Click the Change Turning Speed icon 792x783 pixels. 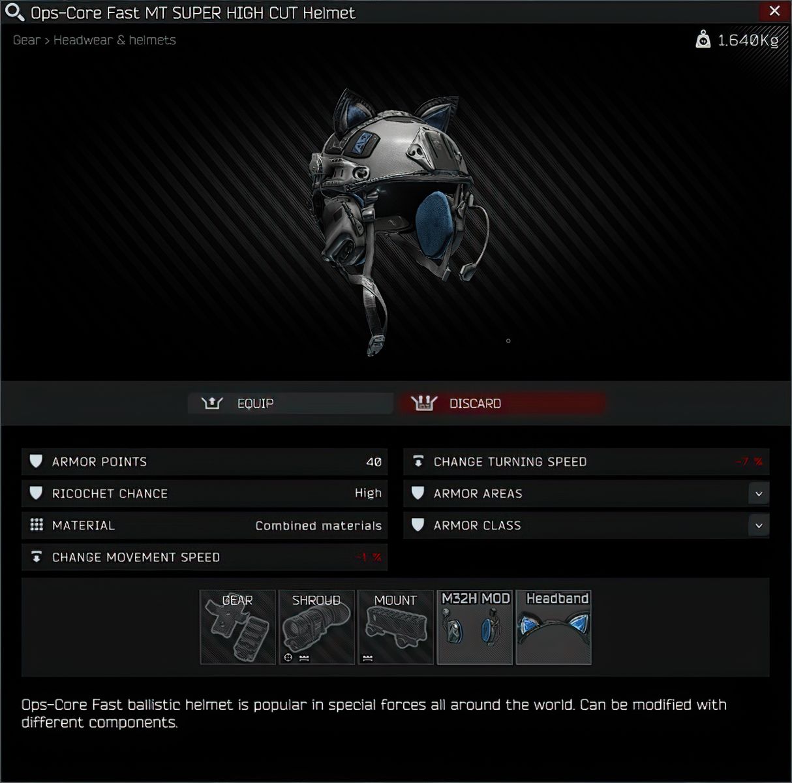point(418,461)
